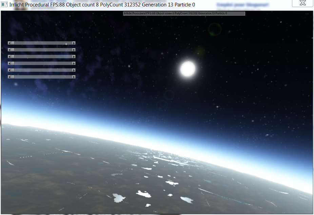The width and height of the screenshot is (314, 215).
Task: Click the middle of the bottom scrollbar track
Action: pyautogui.click(x=42, y=77)
